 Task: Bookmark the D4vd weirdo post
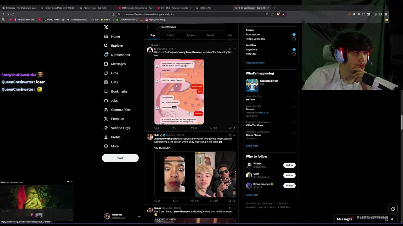(230, 128)
